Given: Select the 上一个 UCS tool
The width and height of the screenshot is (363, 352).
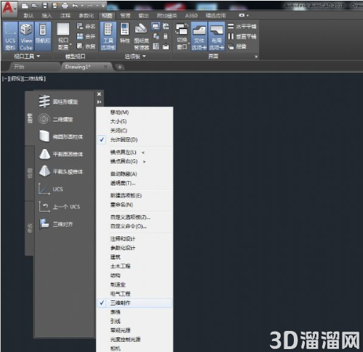Looking at the screenshot, I should (x=60, y=207).
